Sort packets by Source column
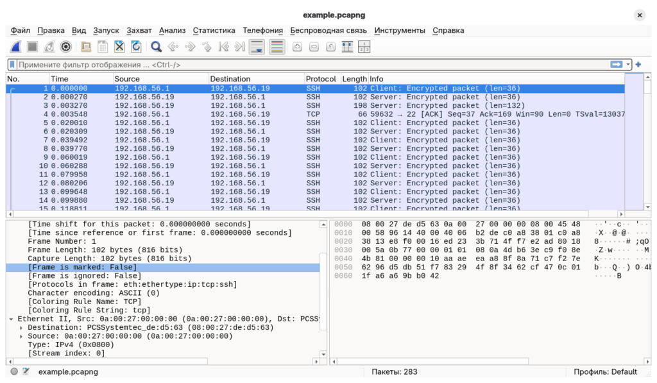 [161, 79]
